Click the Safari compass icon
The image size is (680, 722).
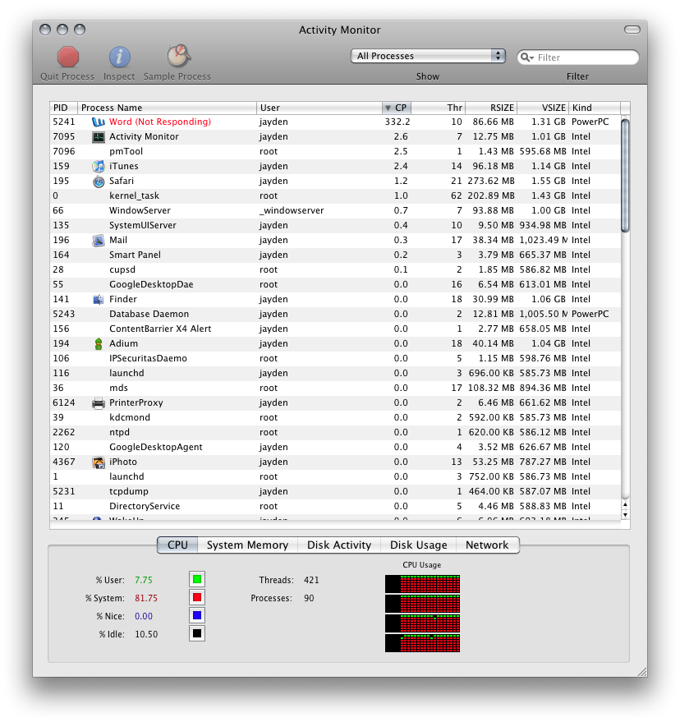click(98, 181)
